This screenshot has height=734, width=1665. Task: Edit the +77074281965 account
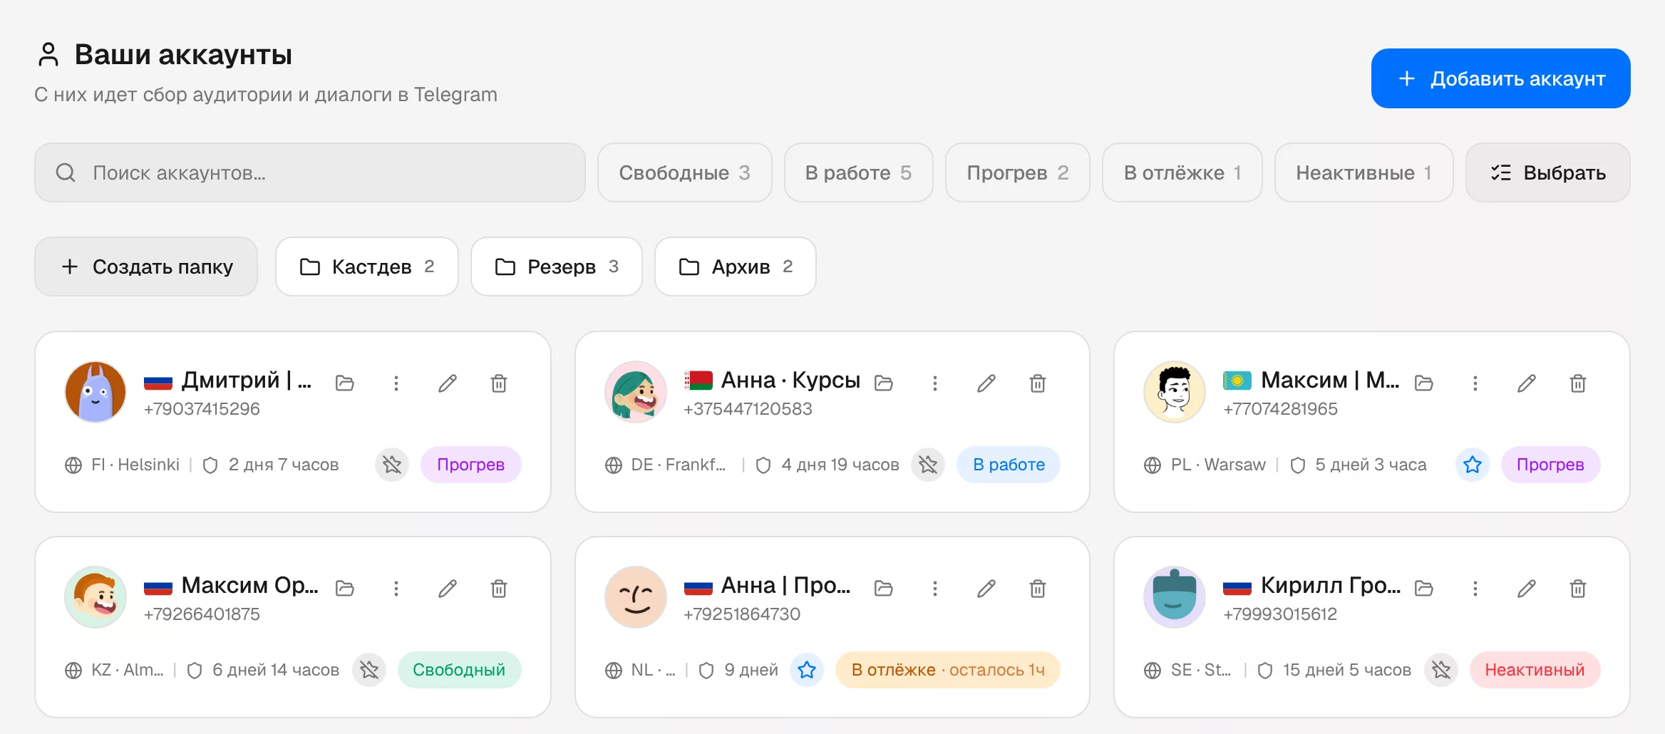1527,383
